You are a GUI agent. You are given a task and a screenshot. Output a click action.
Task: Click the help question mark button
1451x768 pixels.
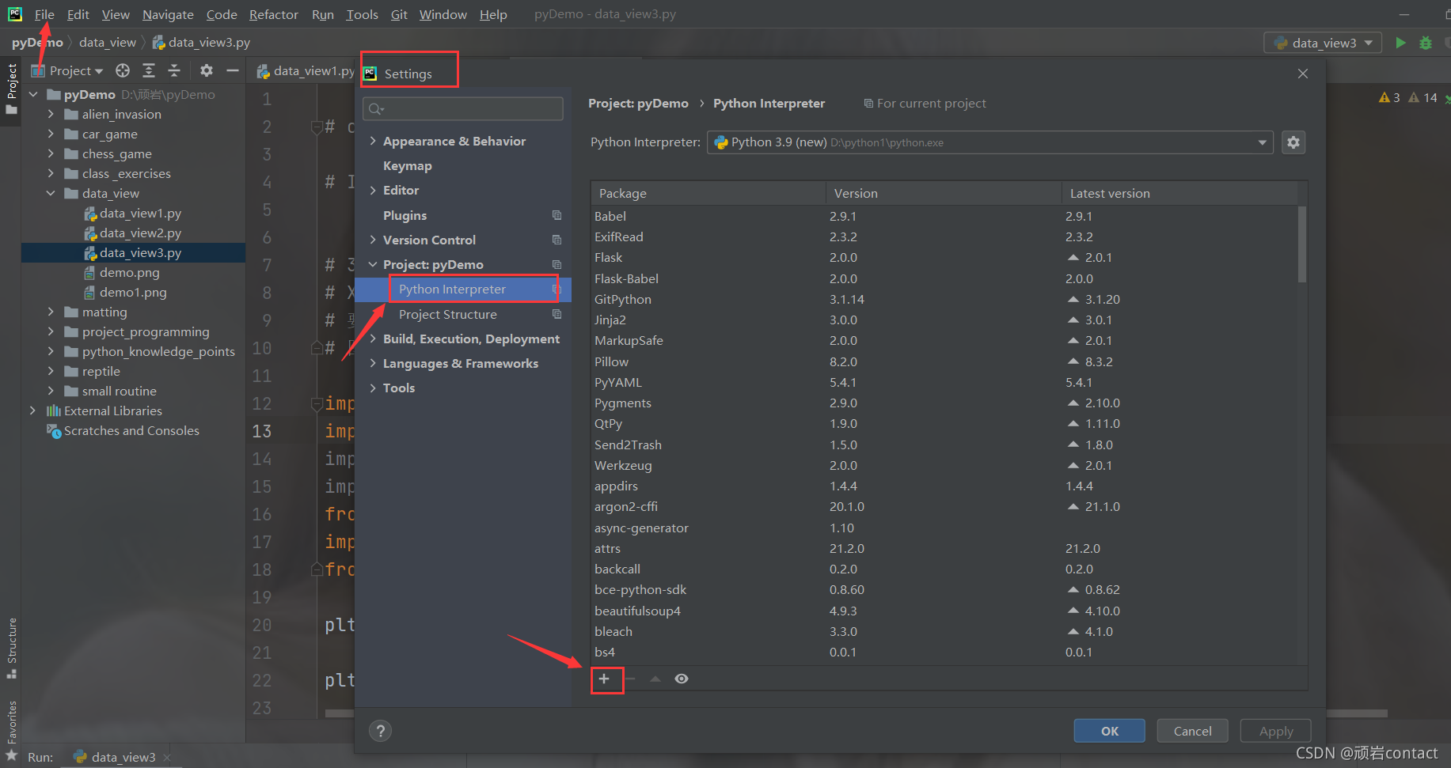(381, 731)
